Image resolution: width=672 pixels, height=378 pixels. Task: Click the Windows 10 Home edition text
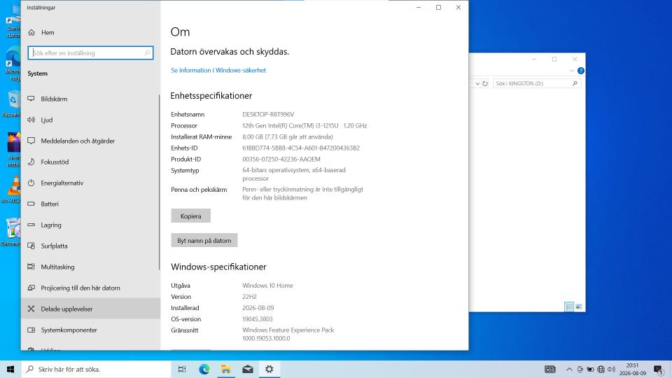[x=267, y=286]
